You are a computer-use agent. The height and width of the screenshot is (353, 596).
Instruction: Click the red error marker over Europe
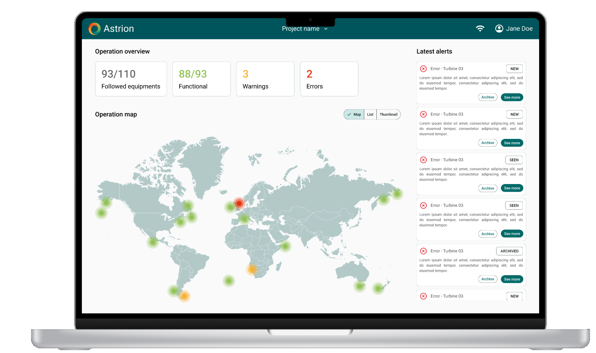pyautogui.click(x=239, y=203)
